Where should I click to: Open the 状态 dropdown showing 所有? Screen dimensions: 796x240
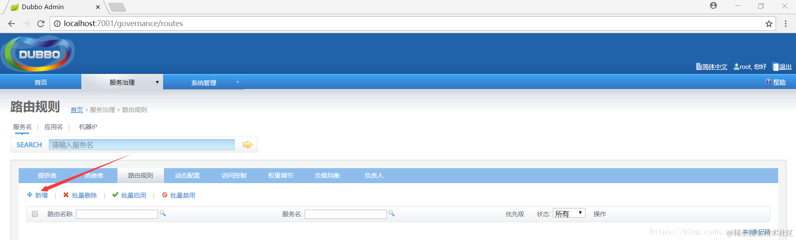point(569,213)
